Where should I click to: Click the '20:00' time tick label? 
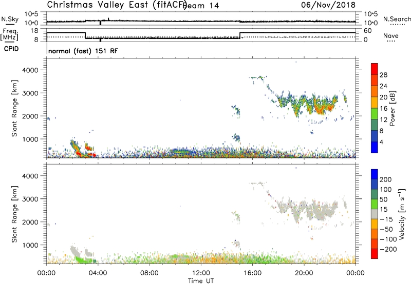pyautogui.click(x=304, y=273)
